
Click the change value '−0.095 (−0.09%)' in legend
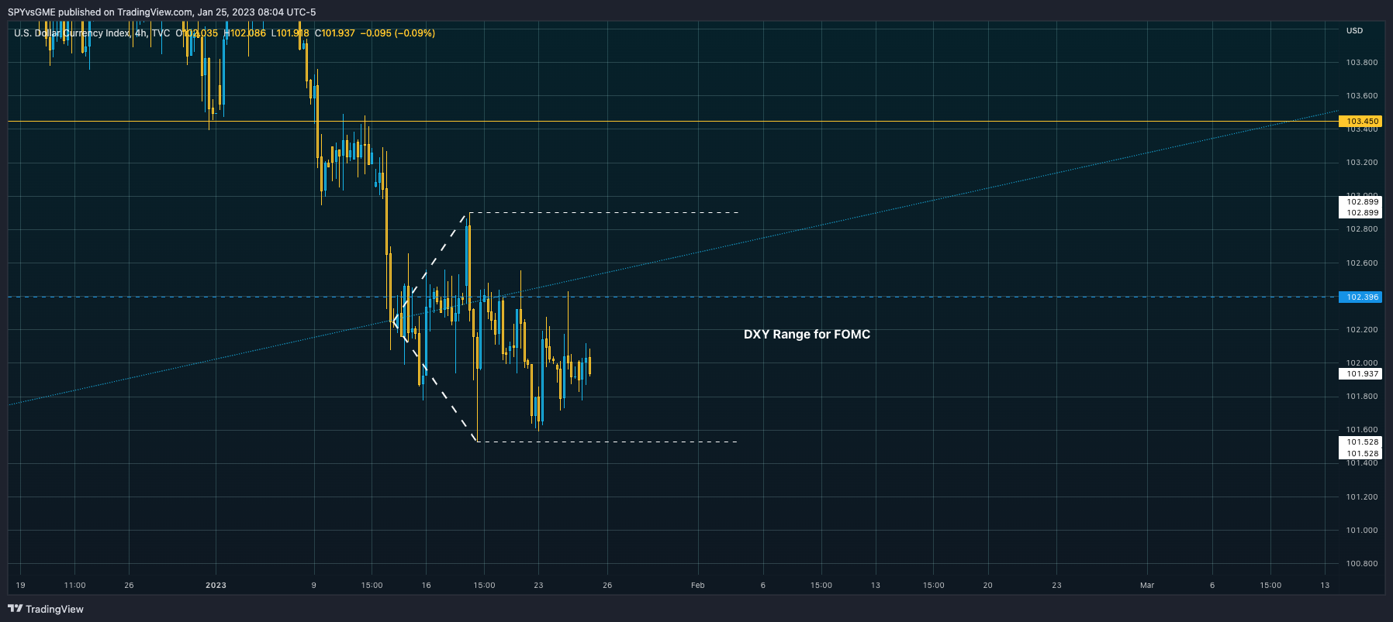coord(397,33)
